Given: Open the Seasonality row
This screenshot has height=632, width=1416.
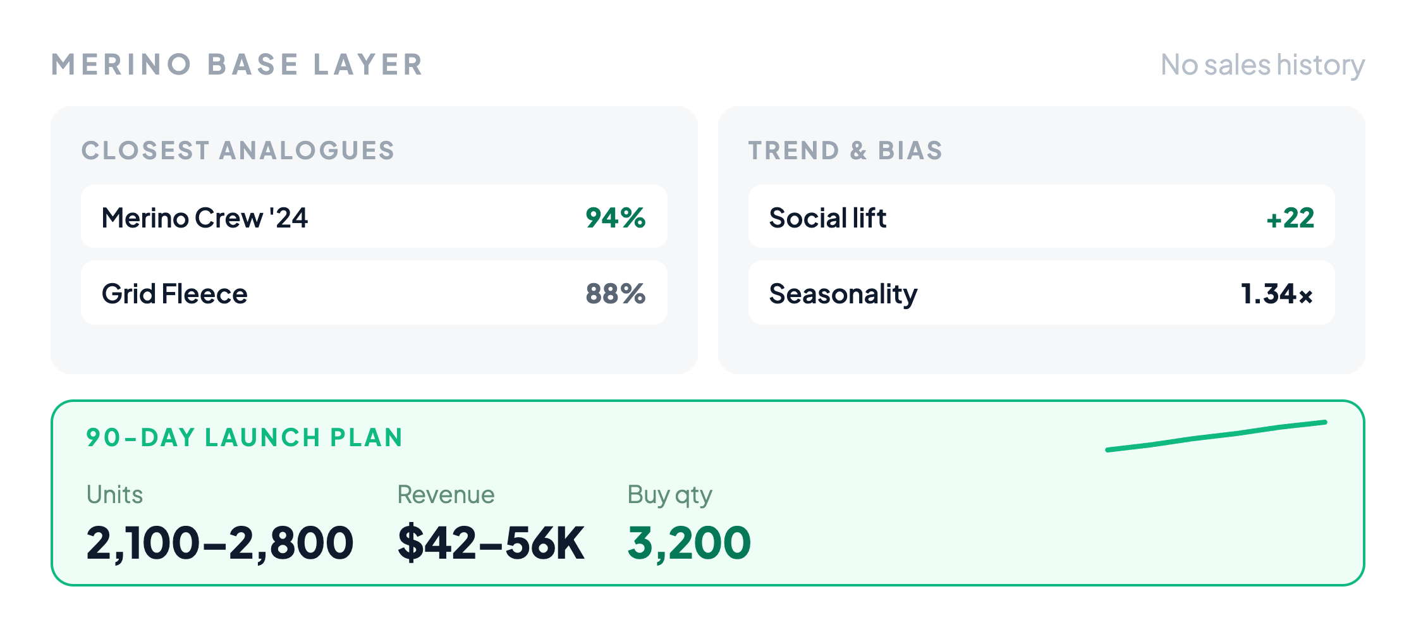Looking at the screenshot, I should 1041,293.
